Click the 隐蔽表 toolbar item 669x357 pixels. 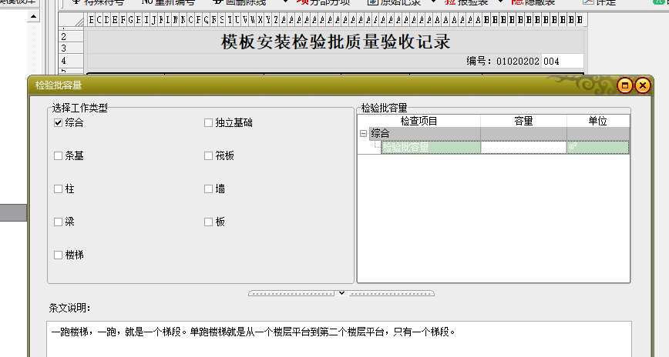533,2
